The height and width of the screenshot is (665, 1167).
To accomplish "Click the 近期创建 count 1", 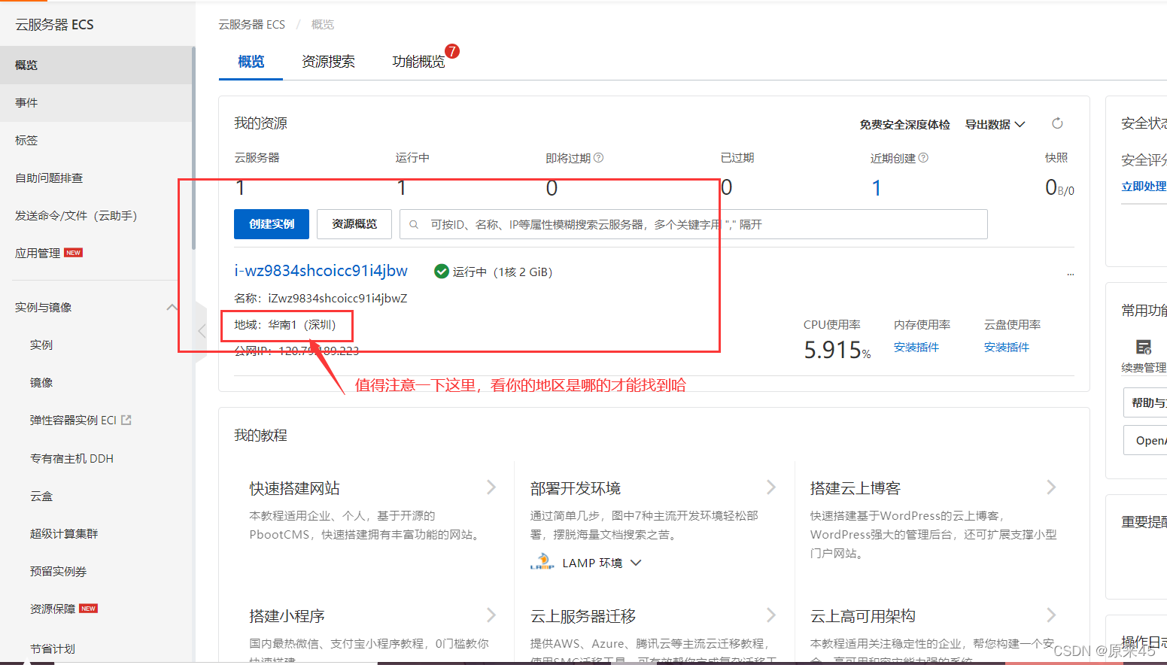I will coord(877,188).
